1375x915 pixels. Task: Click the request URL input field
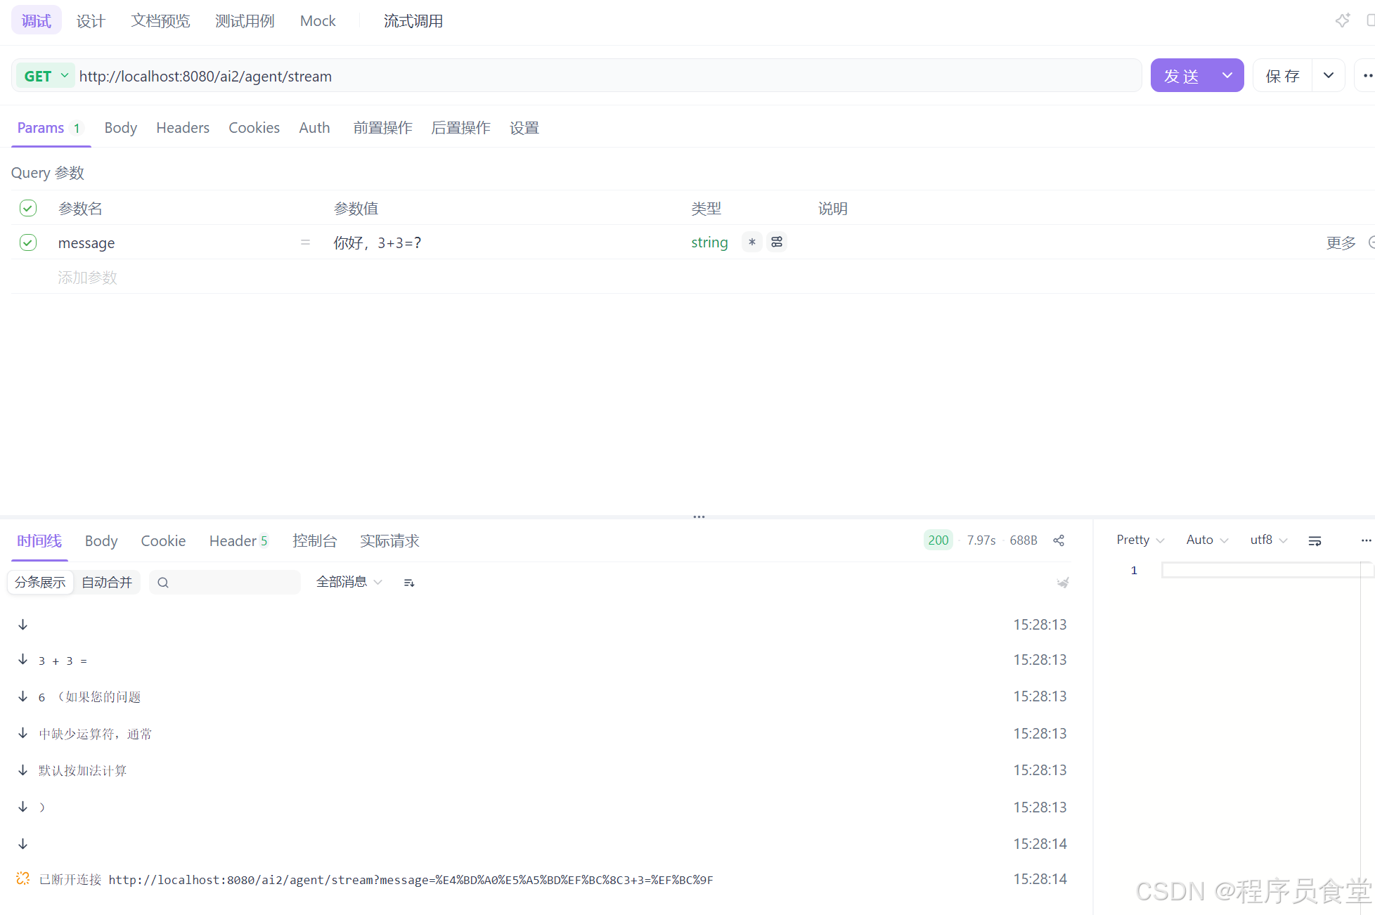(x=605, y=76)
